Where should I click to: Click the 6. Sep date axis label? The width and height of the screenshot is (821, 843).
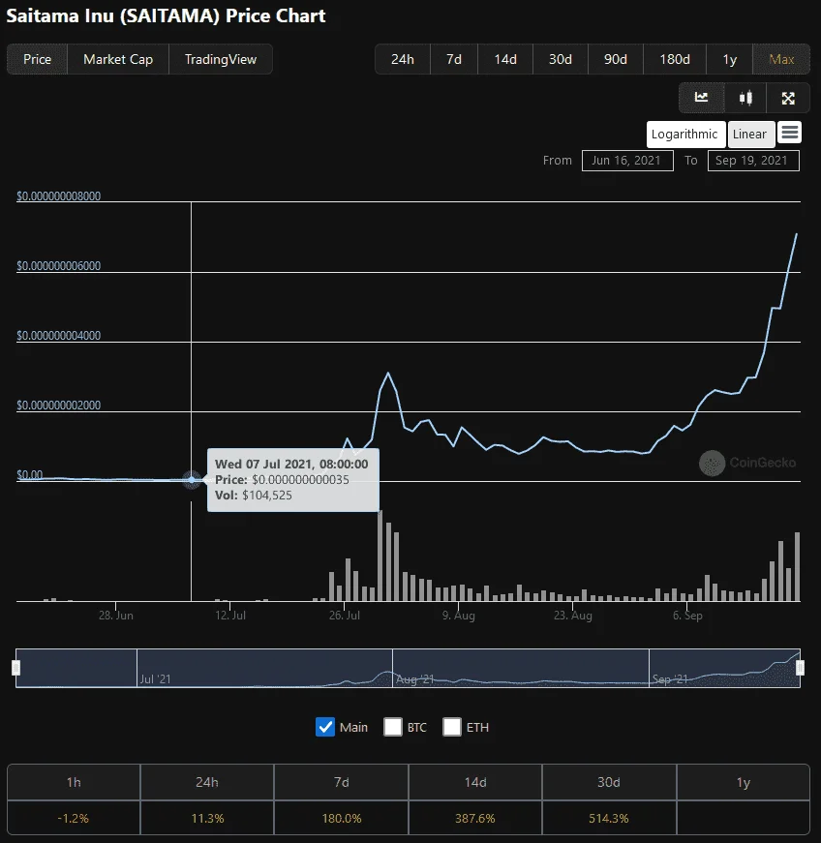pyautogui.click(x=687, y=615)
